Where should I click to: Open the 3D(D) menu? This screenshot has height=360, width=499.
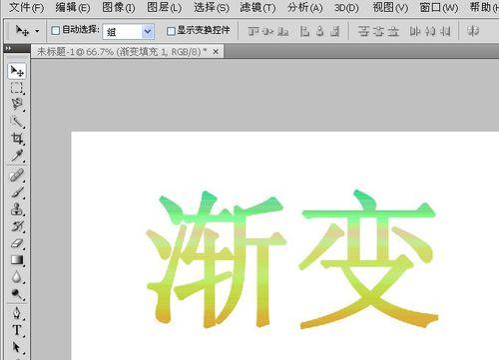click(346, 7)
